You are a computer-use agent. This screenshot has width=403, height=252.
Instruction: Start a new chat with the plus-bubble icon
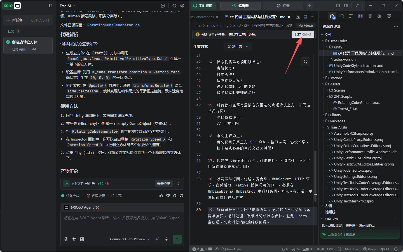click(x=163, y=6)
